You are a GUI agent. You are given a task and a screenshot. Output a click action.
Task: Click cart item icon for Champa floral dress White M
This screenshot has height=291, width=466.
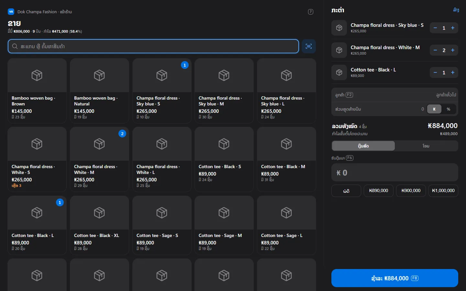[339, 50]
